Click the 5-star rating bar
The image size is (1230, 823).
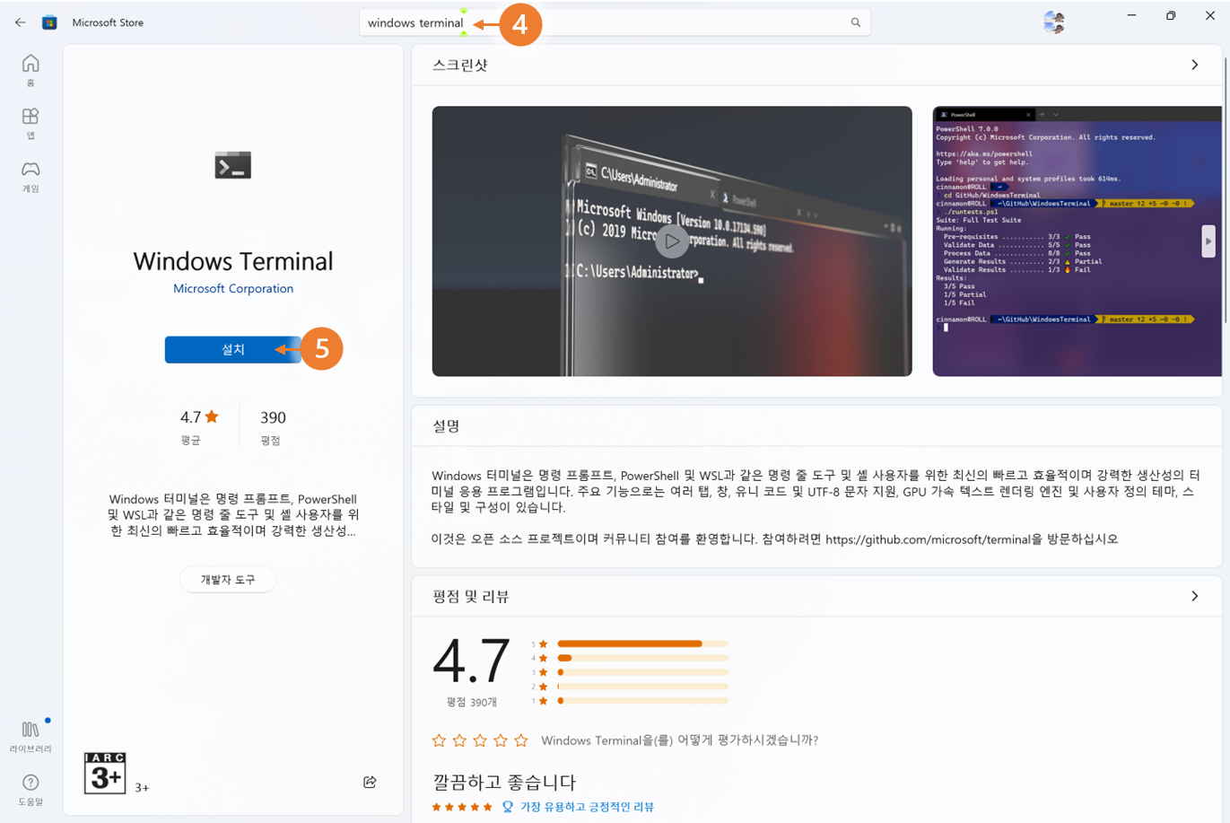(642, 644)
